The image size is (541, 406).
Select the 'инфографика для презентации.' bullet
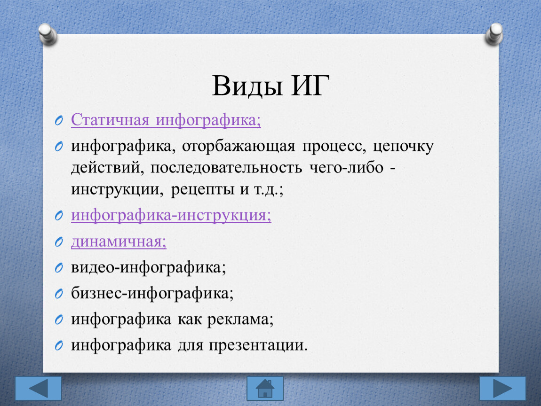point(189,345)
